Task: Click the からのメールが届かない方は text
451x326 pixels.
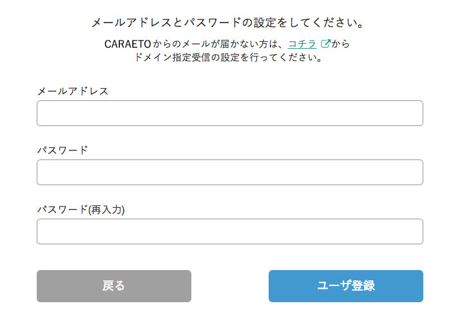Action: point(220,44)
